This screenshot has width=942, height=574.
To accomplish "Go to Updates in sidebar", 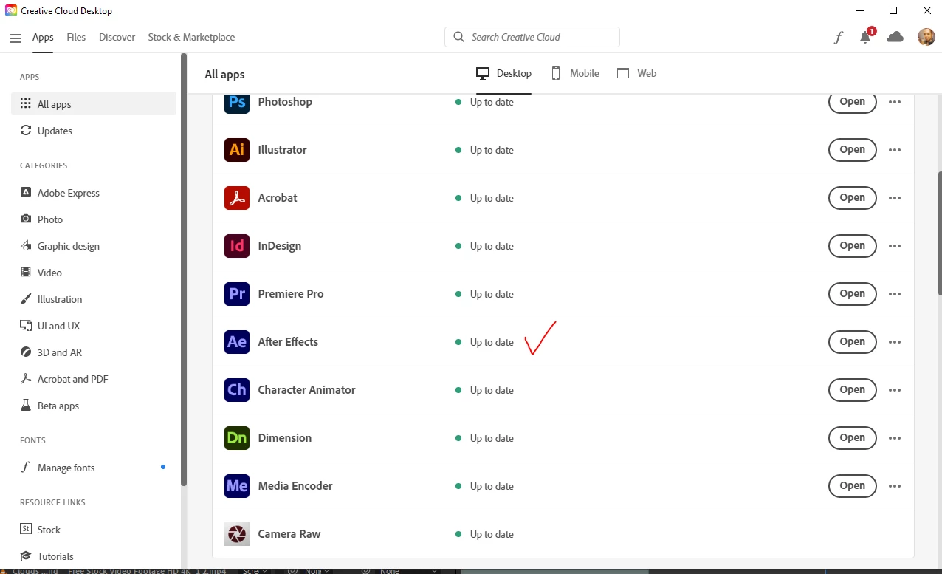I will pos(94,131).
